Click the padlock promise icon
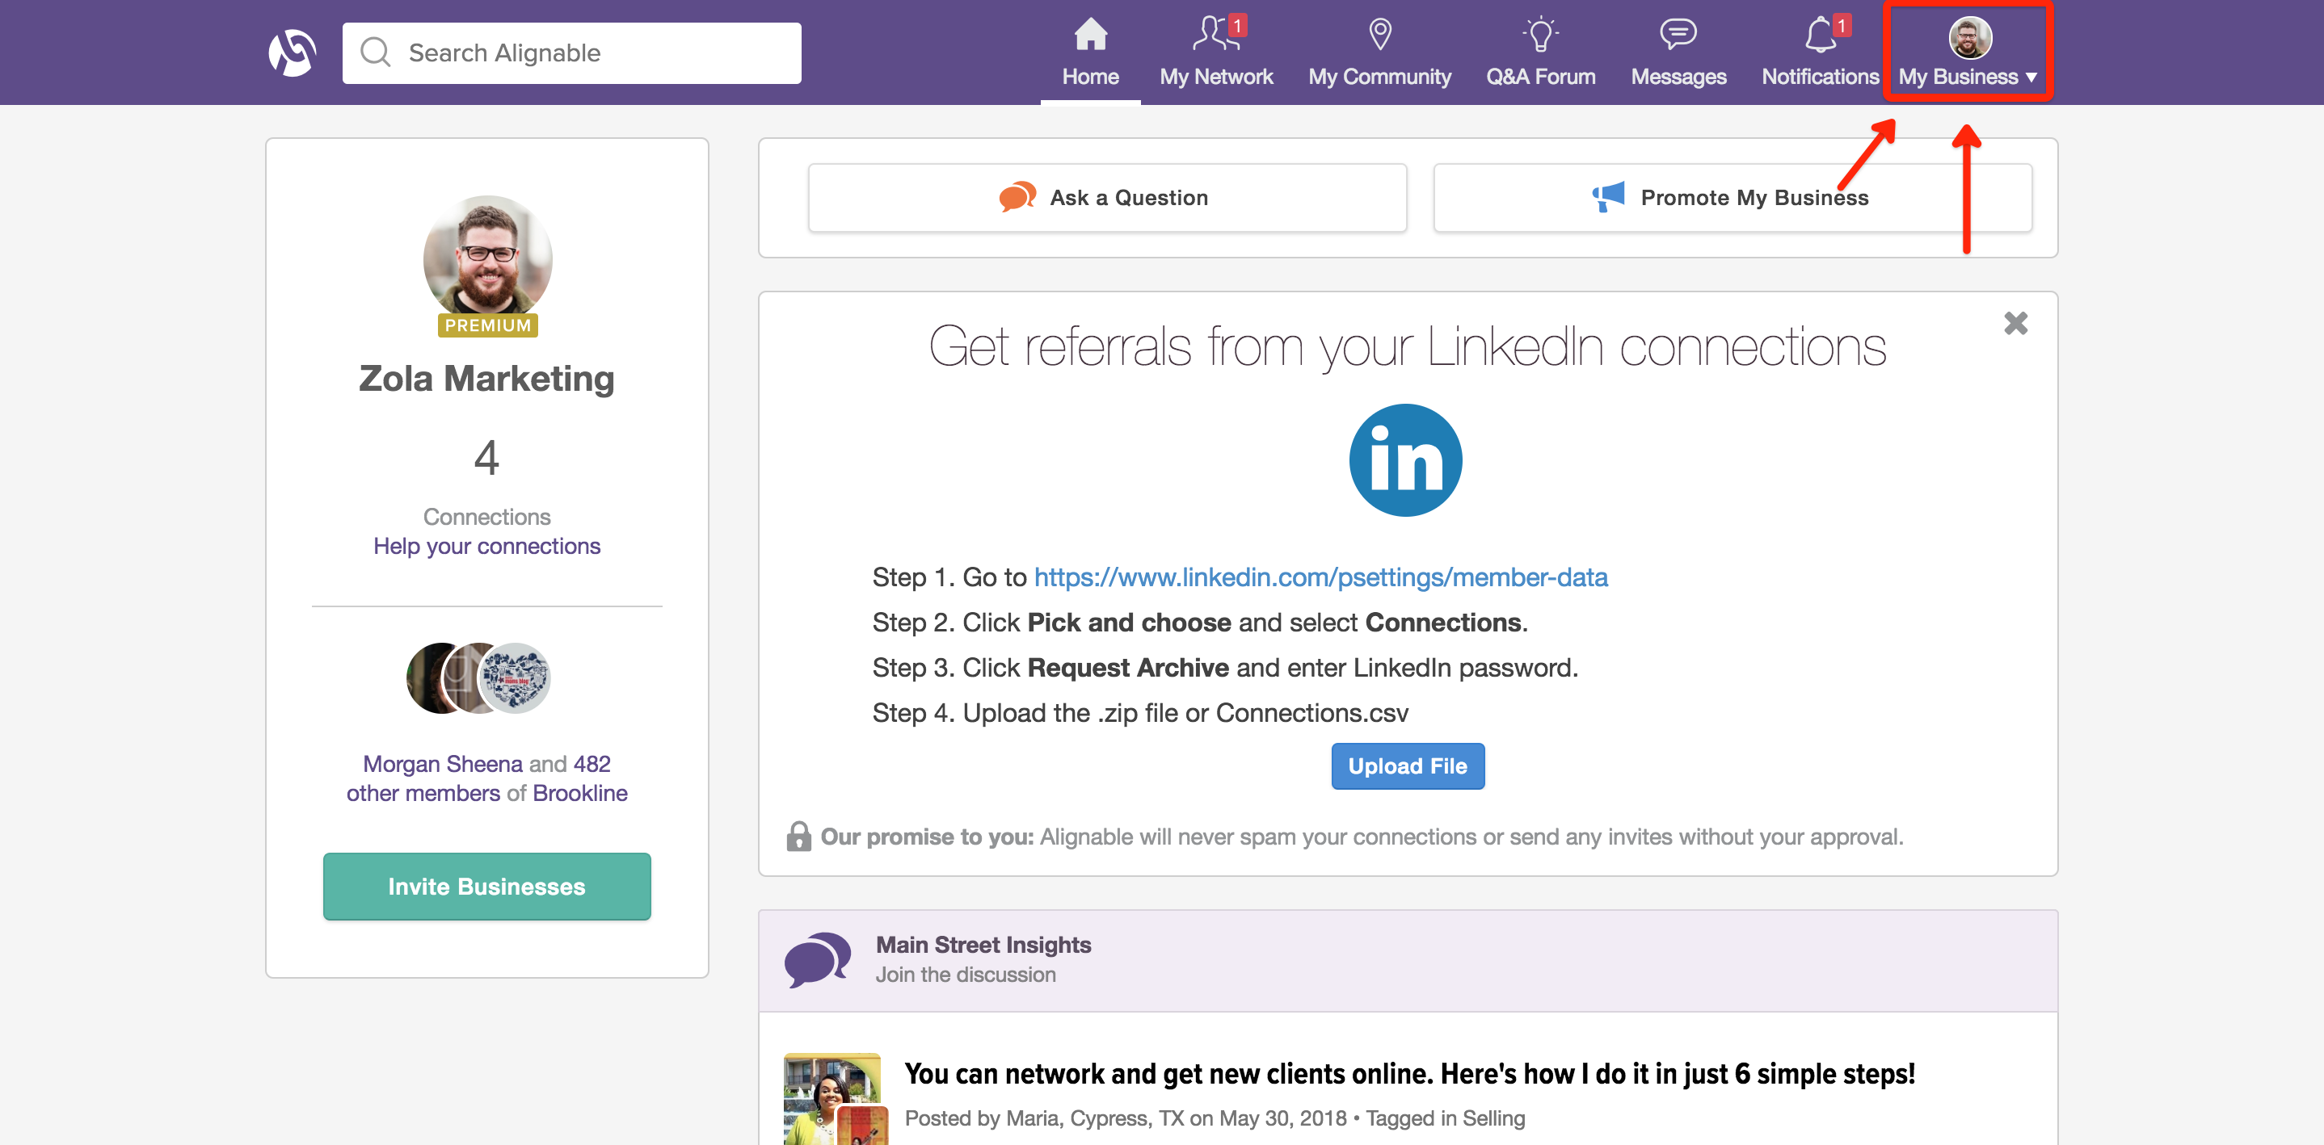The height and width of the screenshot is (1145, 2324). tap(798, 837)
